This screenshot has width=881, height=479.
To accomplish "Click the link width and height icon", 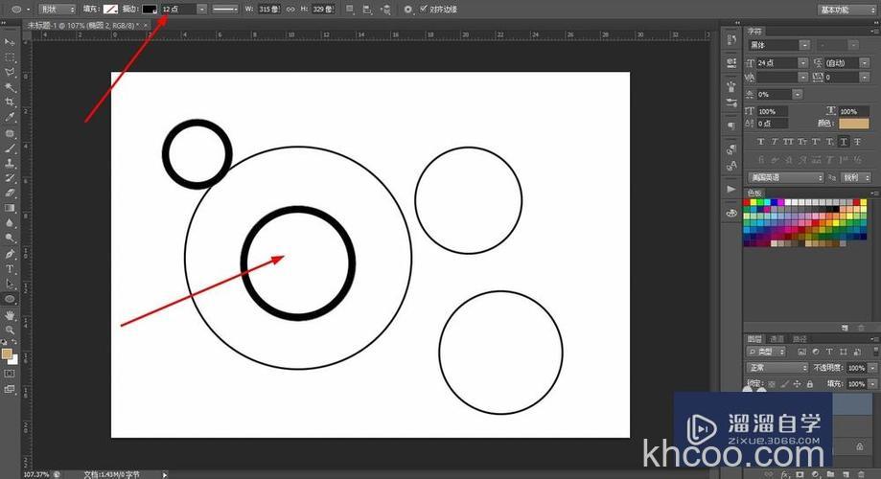I will click(x=290, y=9).
